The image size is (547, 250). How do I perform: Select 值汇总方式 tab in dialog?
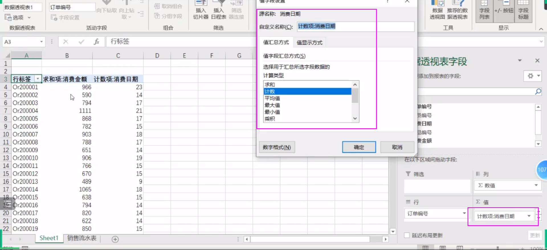276,42
